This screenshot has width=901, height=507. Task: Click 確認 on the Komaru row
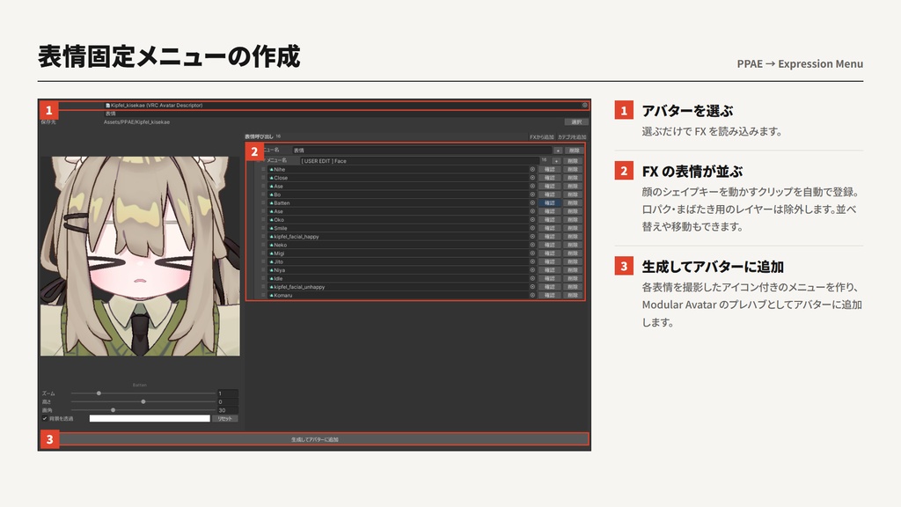pyautogui.click(x=550, y=295)
